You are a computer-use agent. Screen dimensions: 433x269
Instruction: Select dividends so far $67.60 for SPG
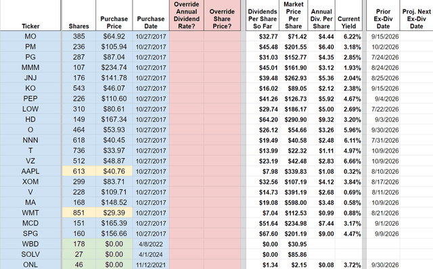pyautogui.click(x=263, y=234)
